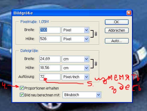Expand the cm unit dropdown for document Breite
The width and height of the screenshot is (147, 111).
click(75, 59)
